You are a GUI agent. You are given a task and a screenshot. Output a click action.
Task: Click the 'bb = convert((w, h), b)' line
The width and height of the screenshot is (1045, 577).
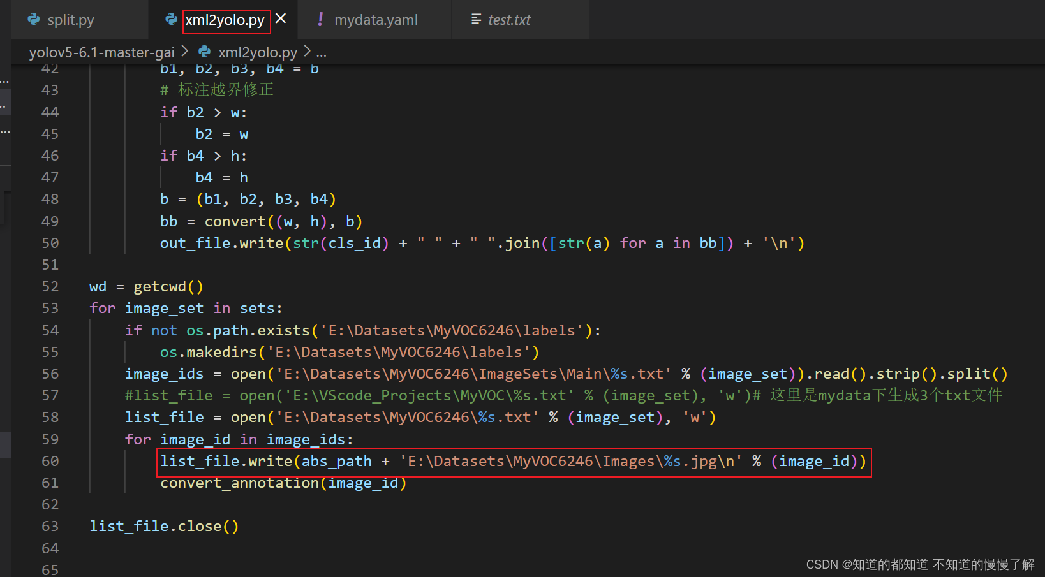point(261,222)
